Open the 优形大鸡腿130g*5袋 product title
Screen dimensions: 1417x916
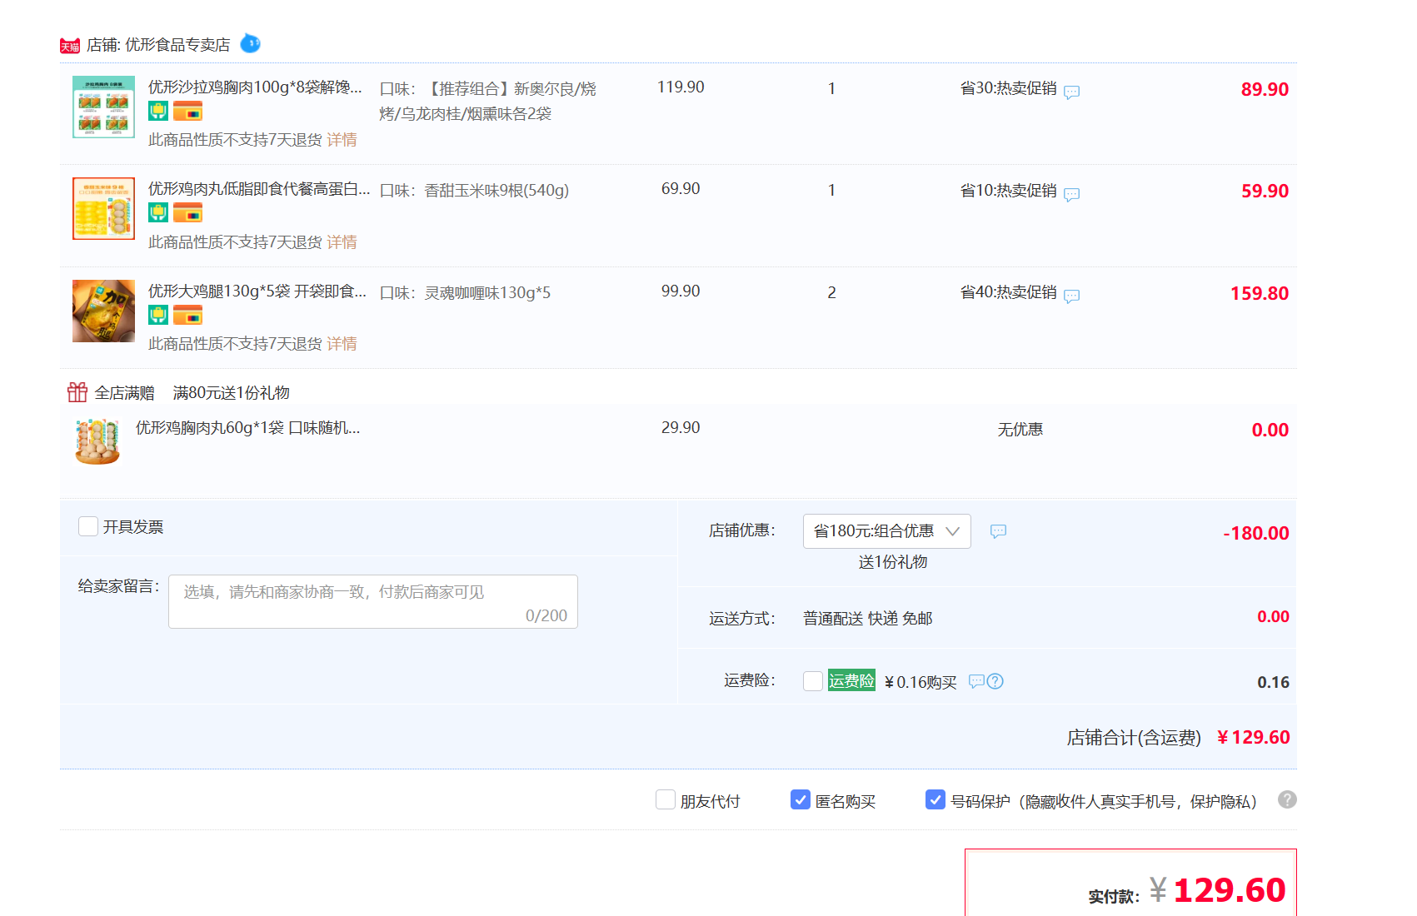(257, 291)
